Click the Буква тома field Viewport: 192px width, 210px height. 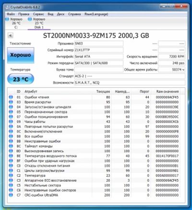click(99, 70)
